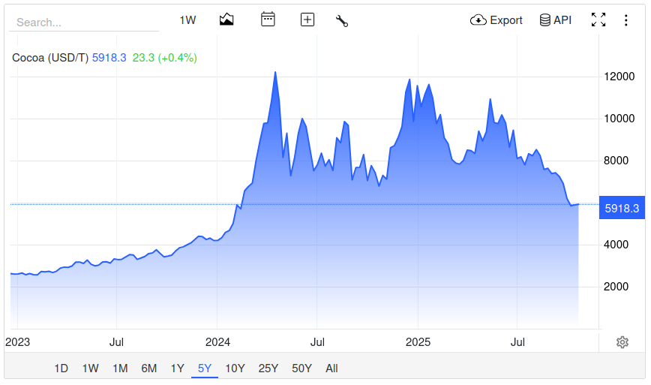The height and width of the screenshot is (385, 651).
Task: Open the vertical three-dot menu
Action: (x=626, y=20)
